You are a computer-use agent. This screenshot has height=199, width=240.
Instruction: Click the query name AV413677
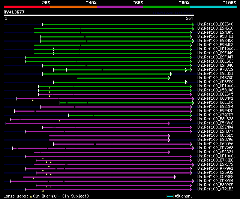[x=14, y=12]
